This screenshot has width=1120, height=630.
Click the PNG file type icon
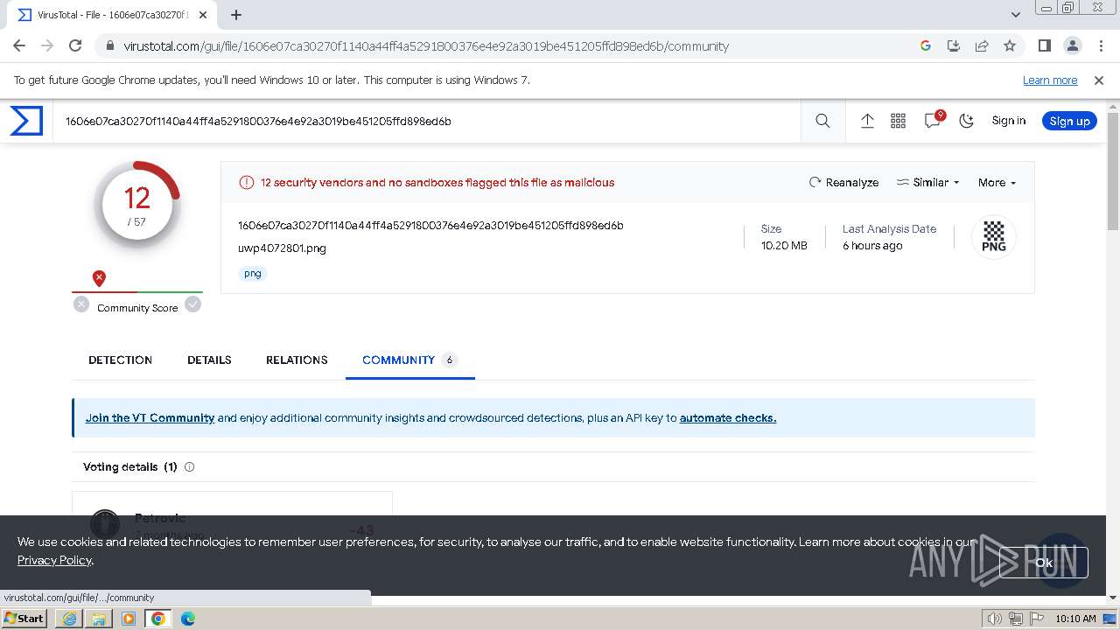(994, 237)
